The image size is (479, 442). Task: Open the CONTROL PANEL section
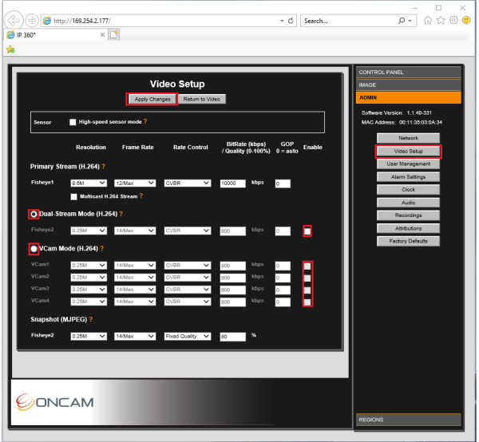pyautogui.click(x=409, y=73)
